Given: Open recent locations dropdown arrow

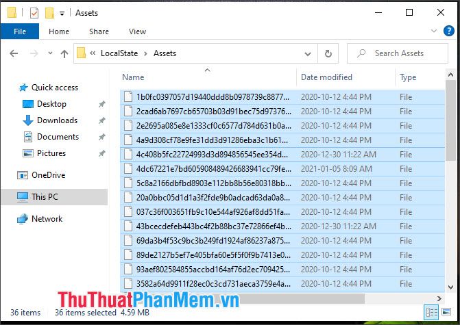Looking at the screenshot, I should (x=50, y=53).
